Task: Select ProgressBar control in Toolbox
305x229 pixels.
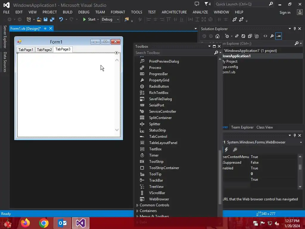Action: click(158, 74)
